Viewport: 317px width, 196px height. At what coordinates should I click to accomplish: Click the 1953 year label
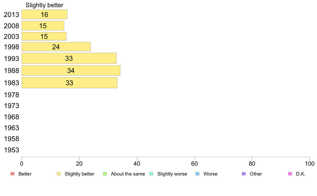(x=11, y=150)
